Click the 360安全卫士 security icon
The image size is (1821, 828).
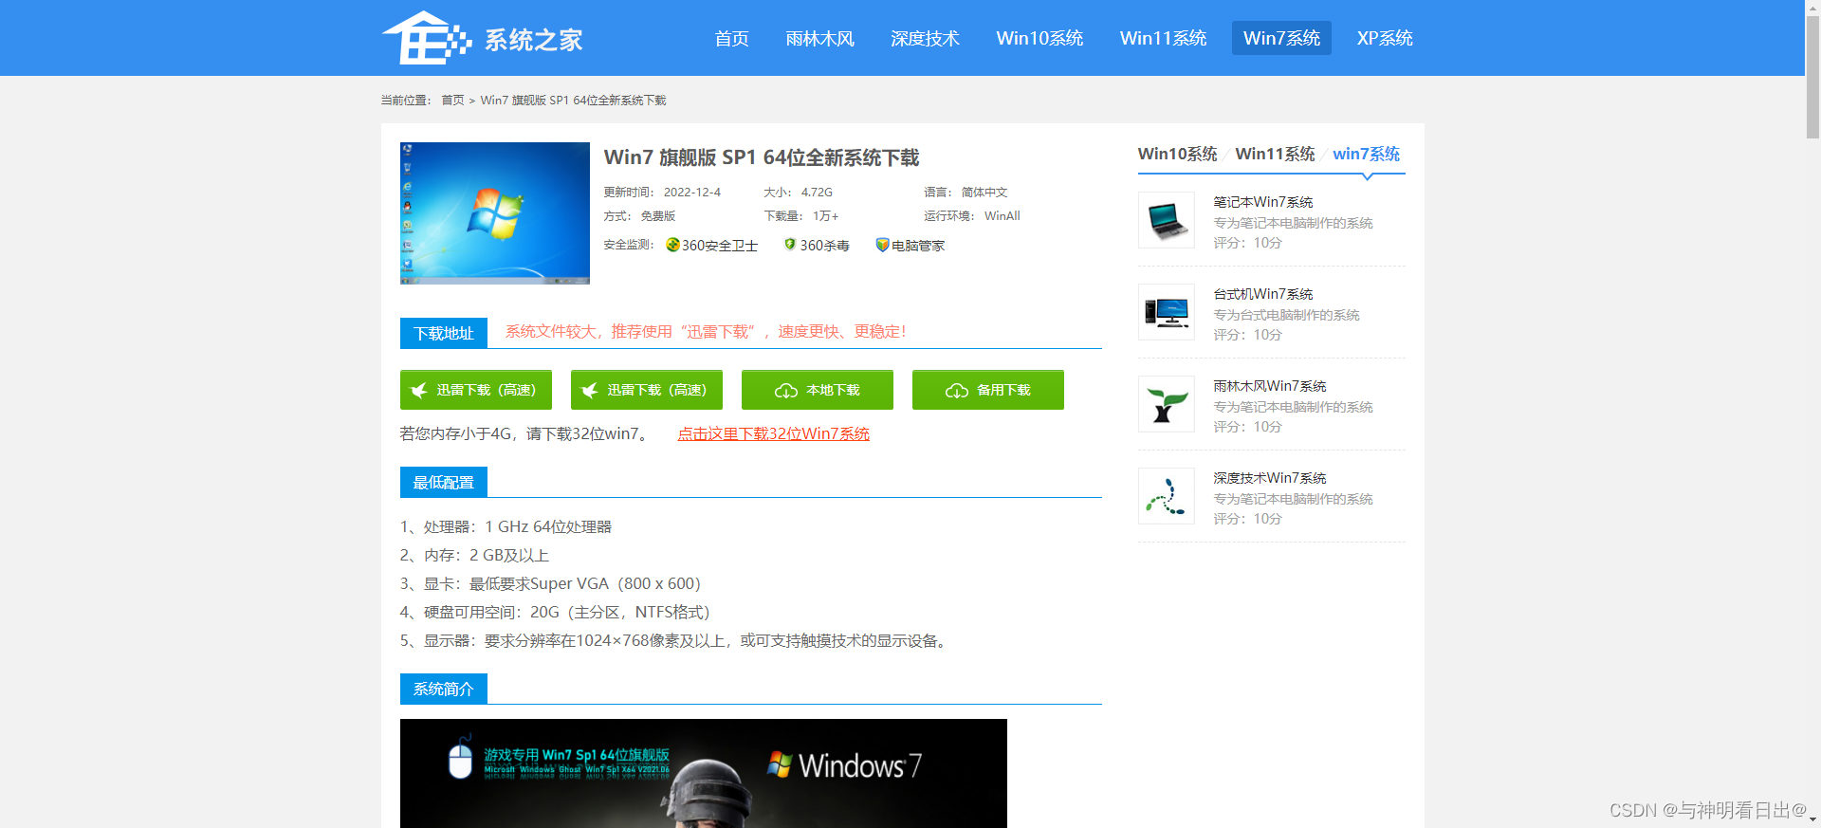672,245
